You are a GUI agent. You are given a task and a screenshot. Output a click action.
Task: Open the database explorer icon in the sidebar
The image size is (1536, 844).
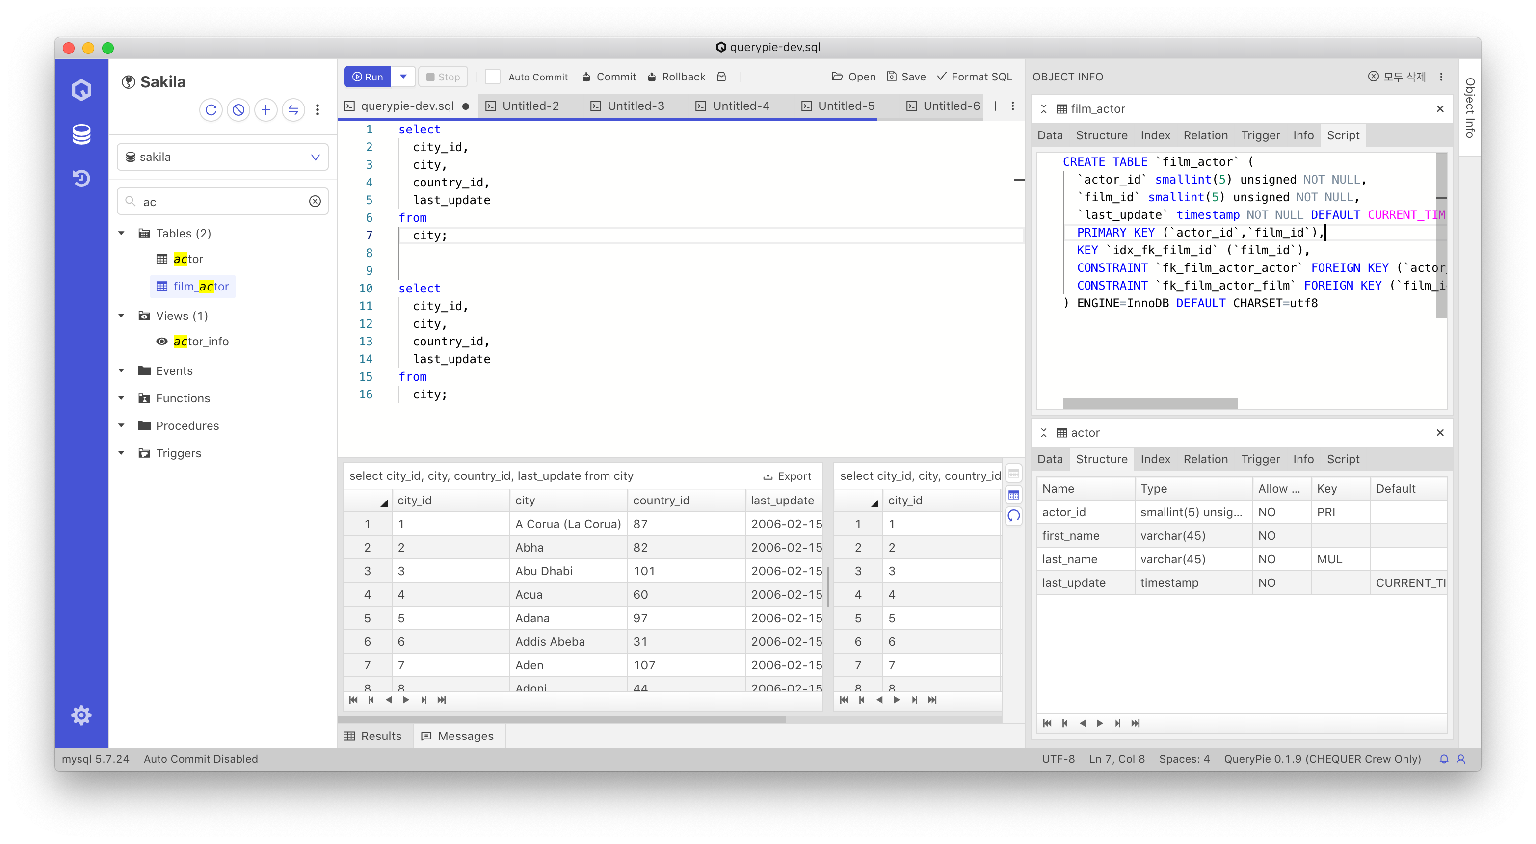tap(81, 134)
